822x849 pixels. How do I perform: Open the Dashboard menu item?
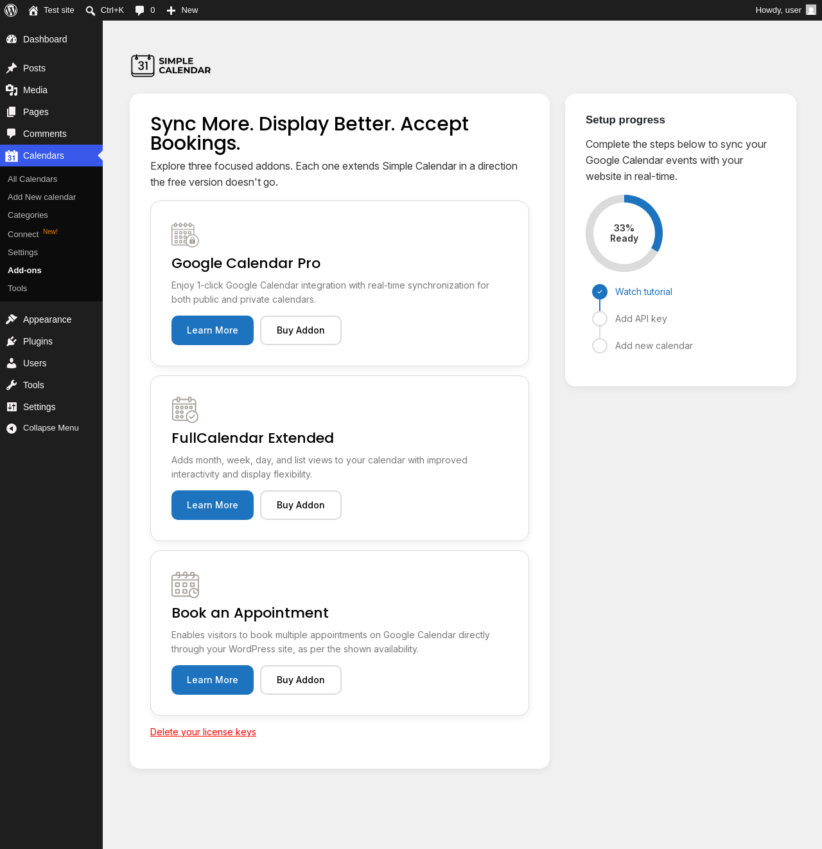tap(51, 39)
